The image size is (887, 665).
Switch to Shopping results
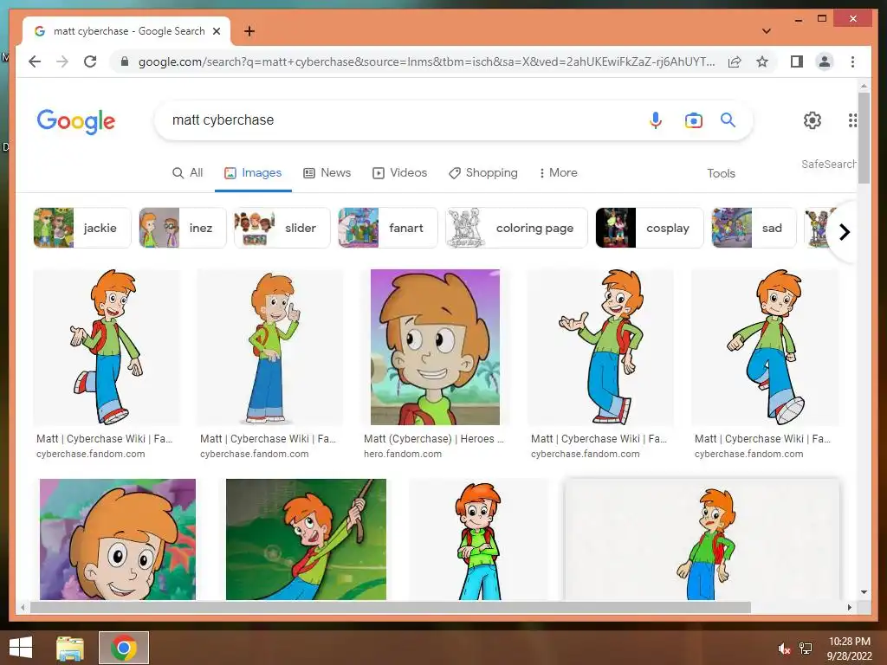(482, 173)
